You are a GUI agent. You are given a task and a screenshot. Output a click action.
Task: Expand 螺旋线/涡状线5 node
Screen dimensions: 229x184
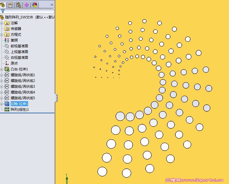2,98
